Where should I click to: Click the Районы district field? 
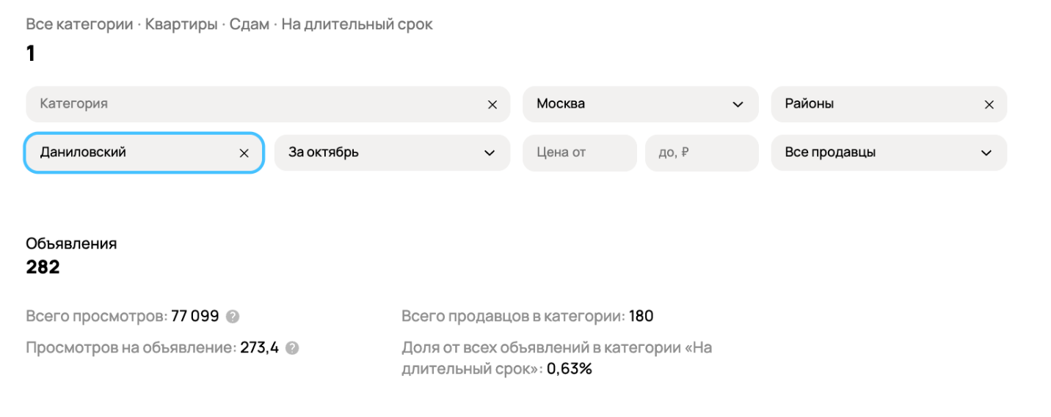click(873, 104)
